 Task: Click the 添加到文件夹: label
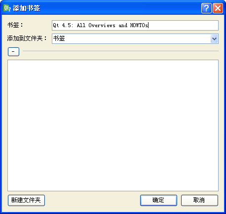27,38
